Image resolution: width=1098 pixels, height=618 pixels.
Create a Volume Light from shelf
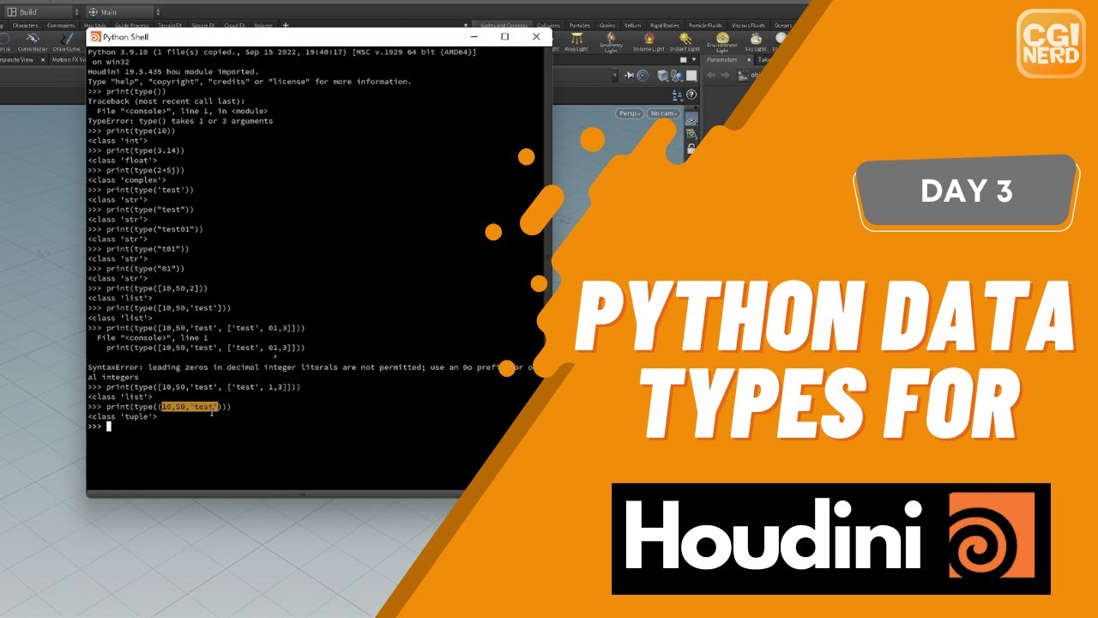649,41
